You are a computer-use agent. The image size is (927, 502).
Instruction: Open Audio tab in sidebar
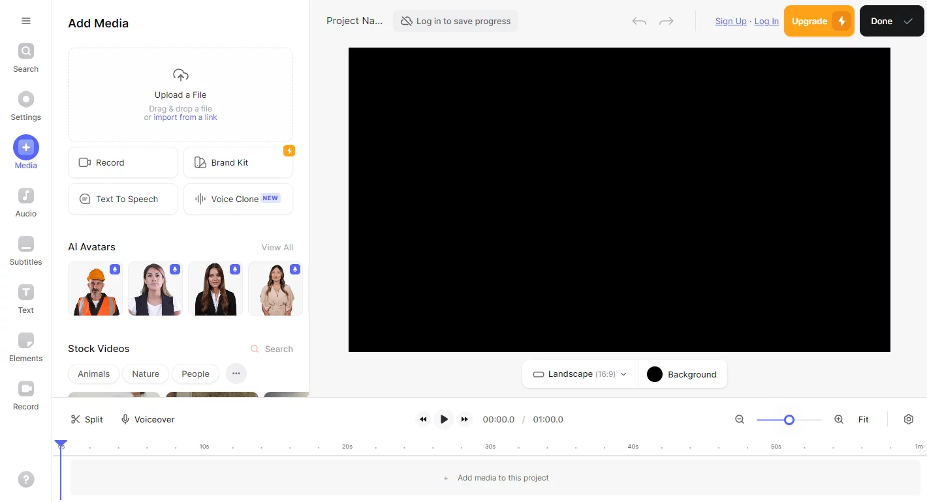coord(26,202)
